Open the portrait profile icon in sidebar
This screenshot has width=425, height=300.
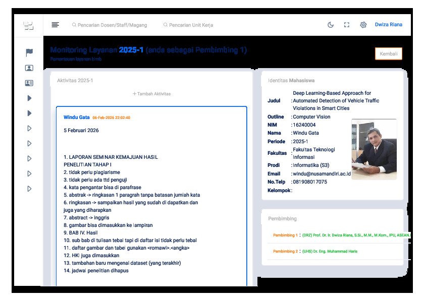pos(29,68)
